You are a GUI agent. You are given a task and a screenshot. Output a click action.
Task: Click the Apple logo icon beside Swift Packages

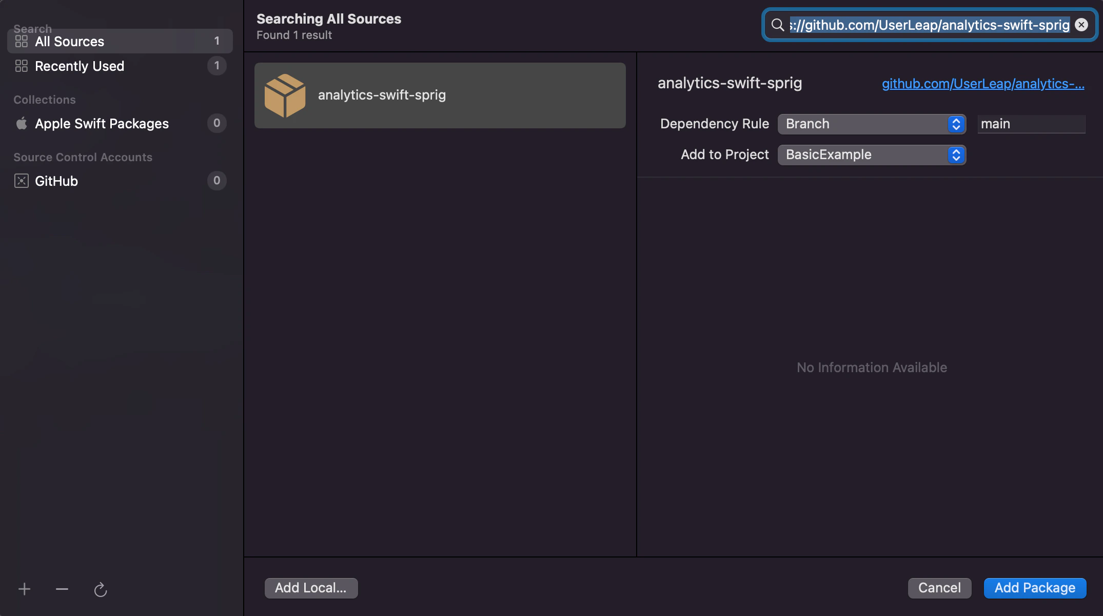[x=22, y=123]
